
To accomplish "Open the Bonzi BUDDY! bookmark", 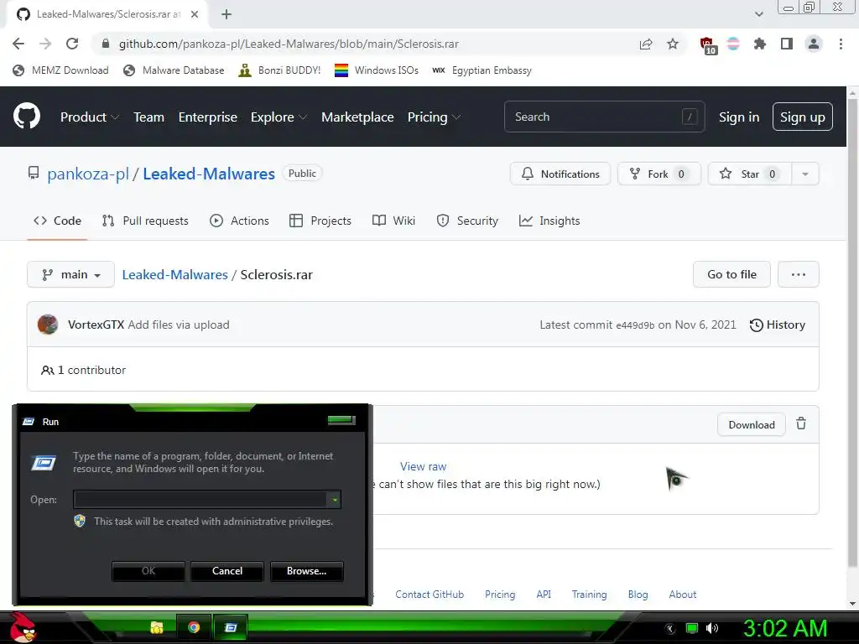I will click(x=280, y=70).
